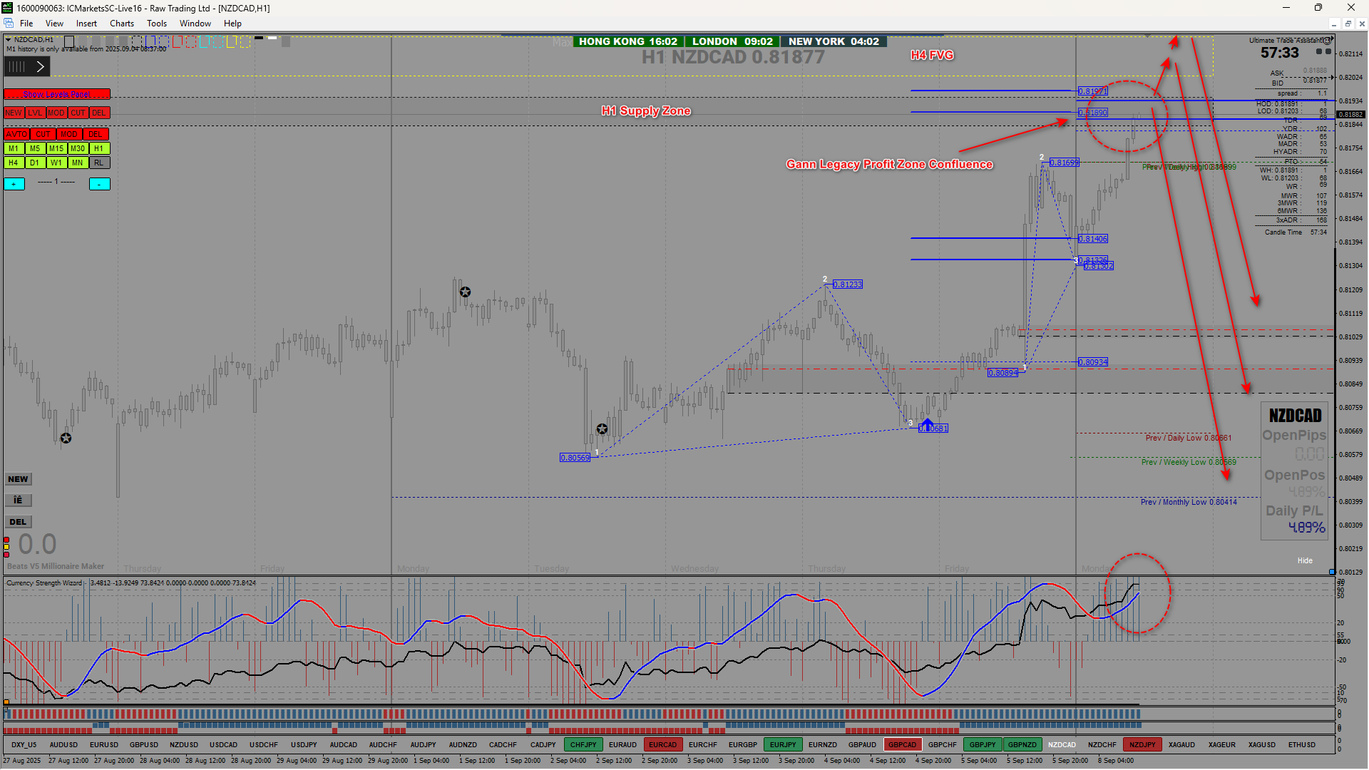Click the cyan plus button

point(14,184)
